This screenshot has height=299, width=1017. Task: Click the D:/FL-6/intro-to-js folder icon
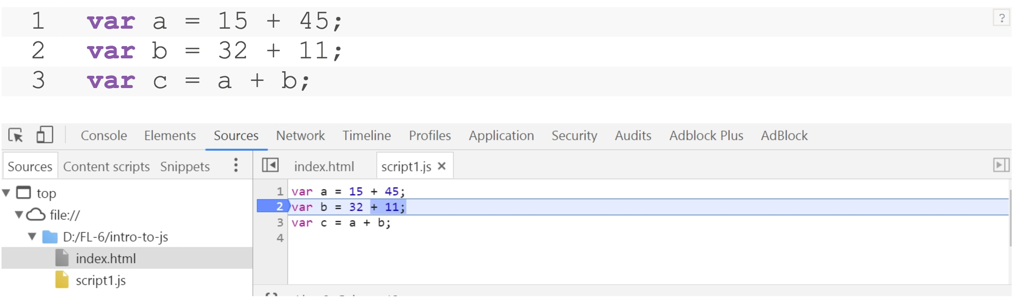pos(50,237)
